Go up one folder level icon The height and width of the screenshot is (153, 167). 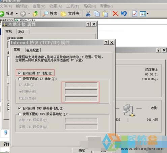coord(35,14)
